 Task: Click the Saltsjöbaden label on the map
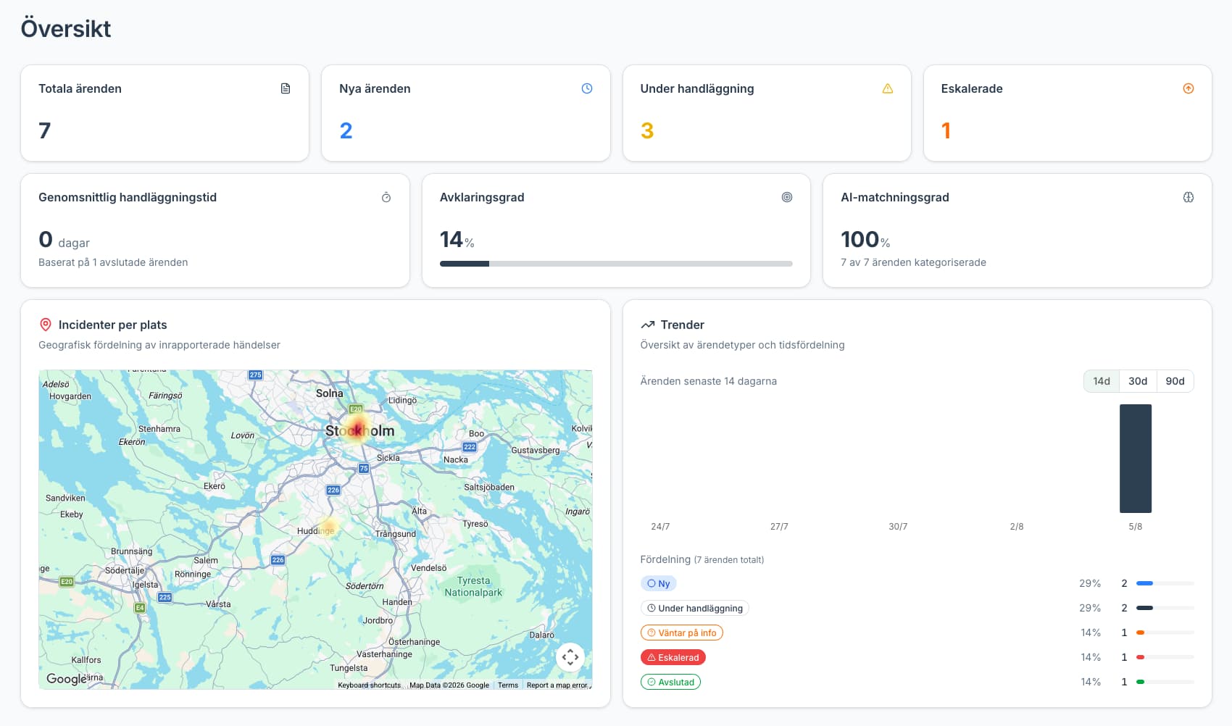(x=489, y=487)
